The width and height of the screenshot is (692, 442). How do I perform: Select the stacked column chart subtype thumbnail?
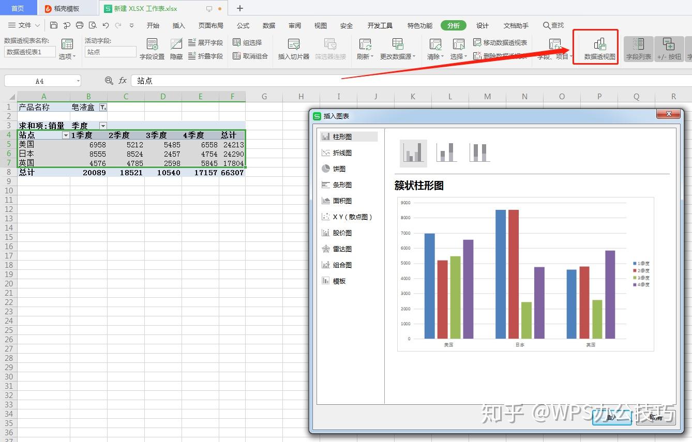point(446,153)
